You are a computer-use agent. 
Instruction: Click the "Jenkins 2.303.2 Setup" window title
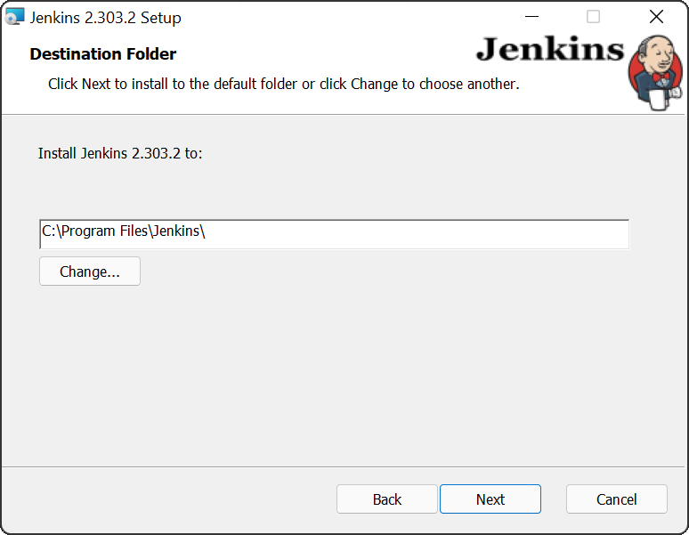tap(105, 18)
